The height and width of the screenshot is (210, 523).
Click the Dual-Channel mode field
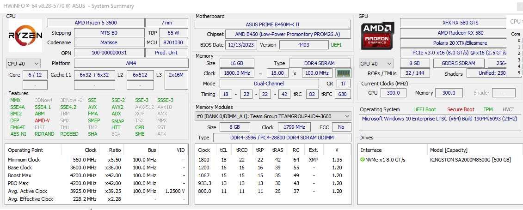point(269,84)
